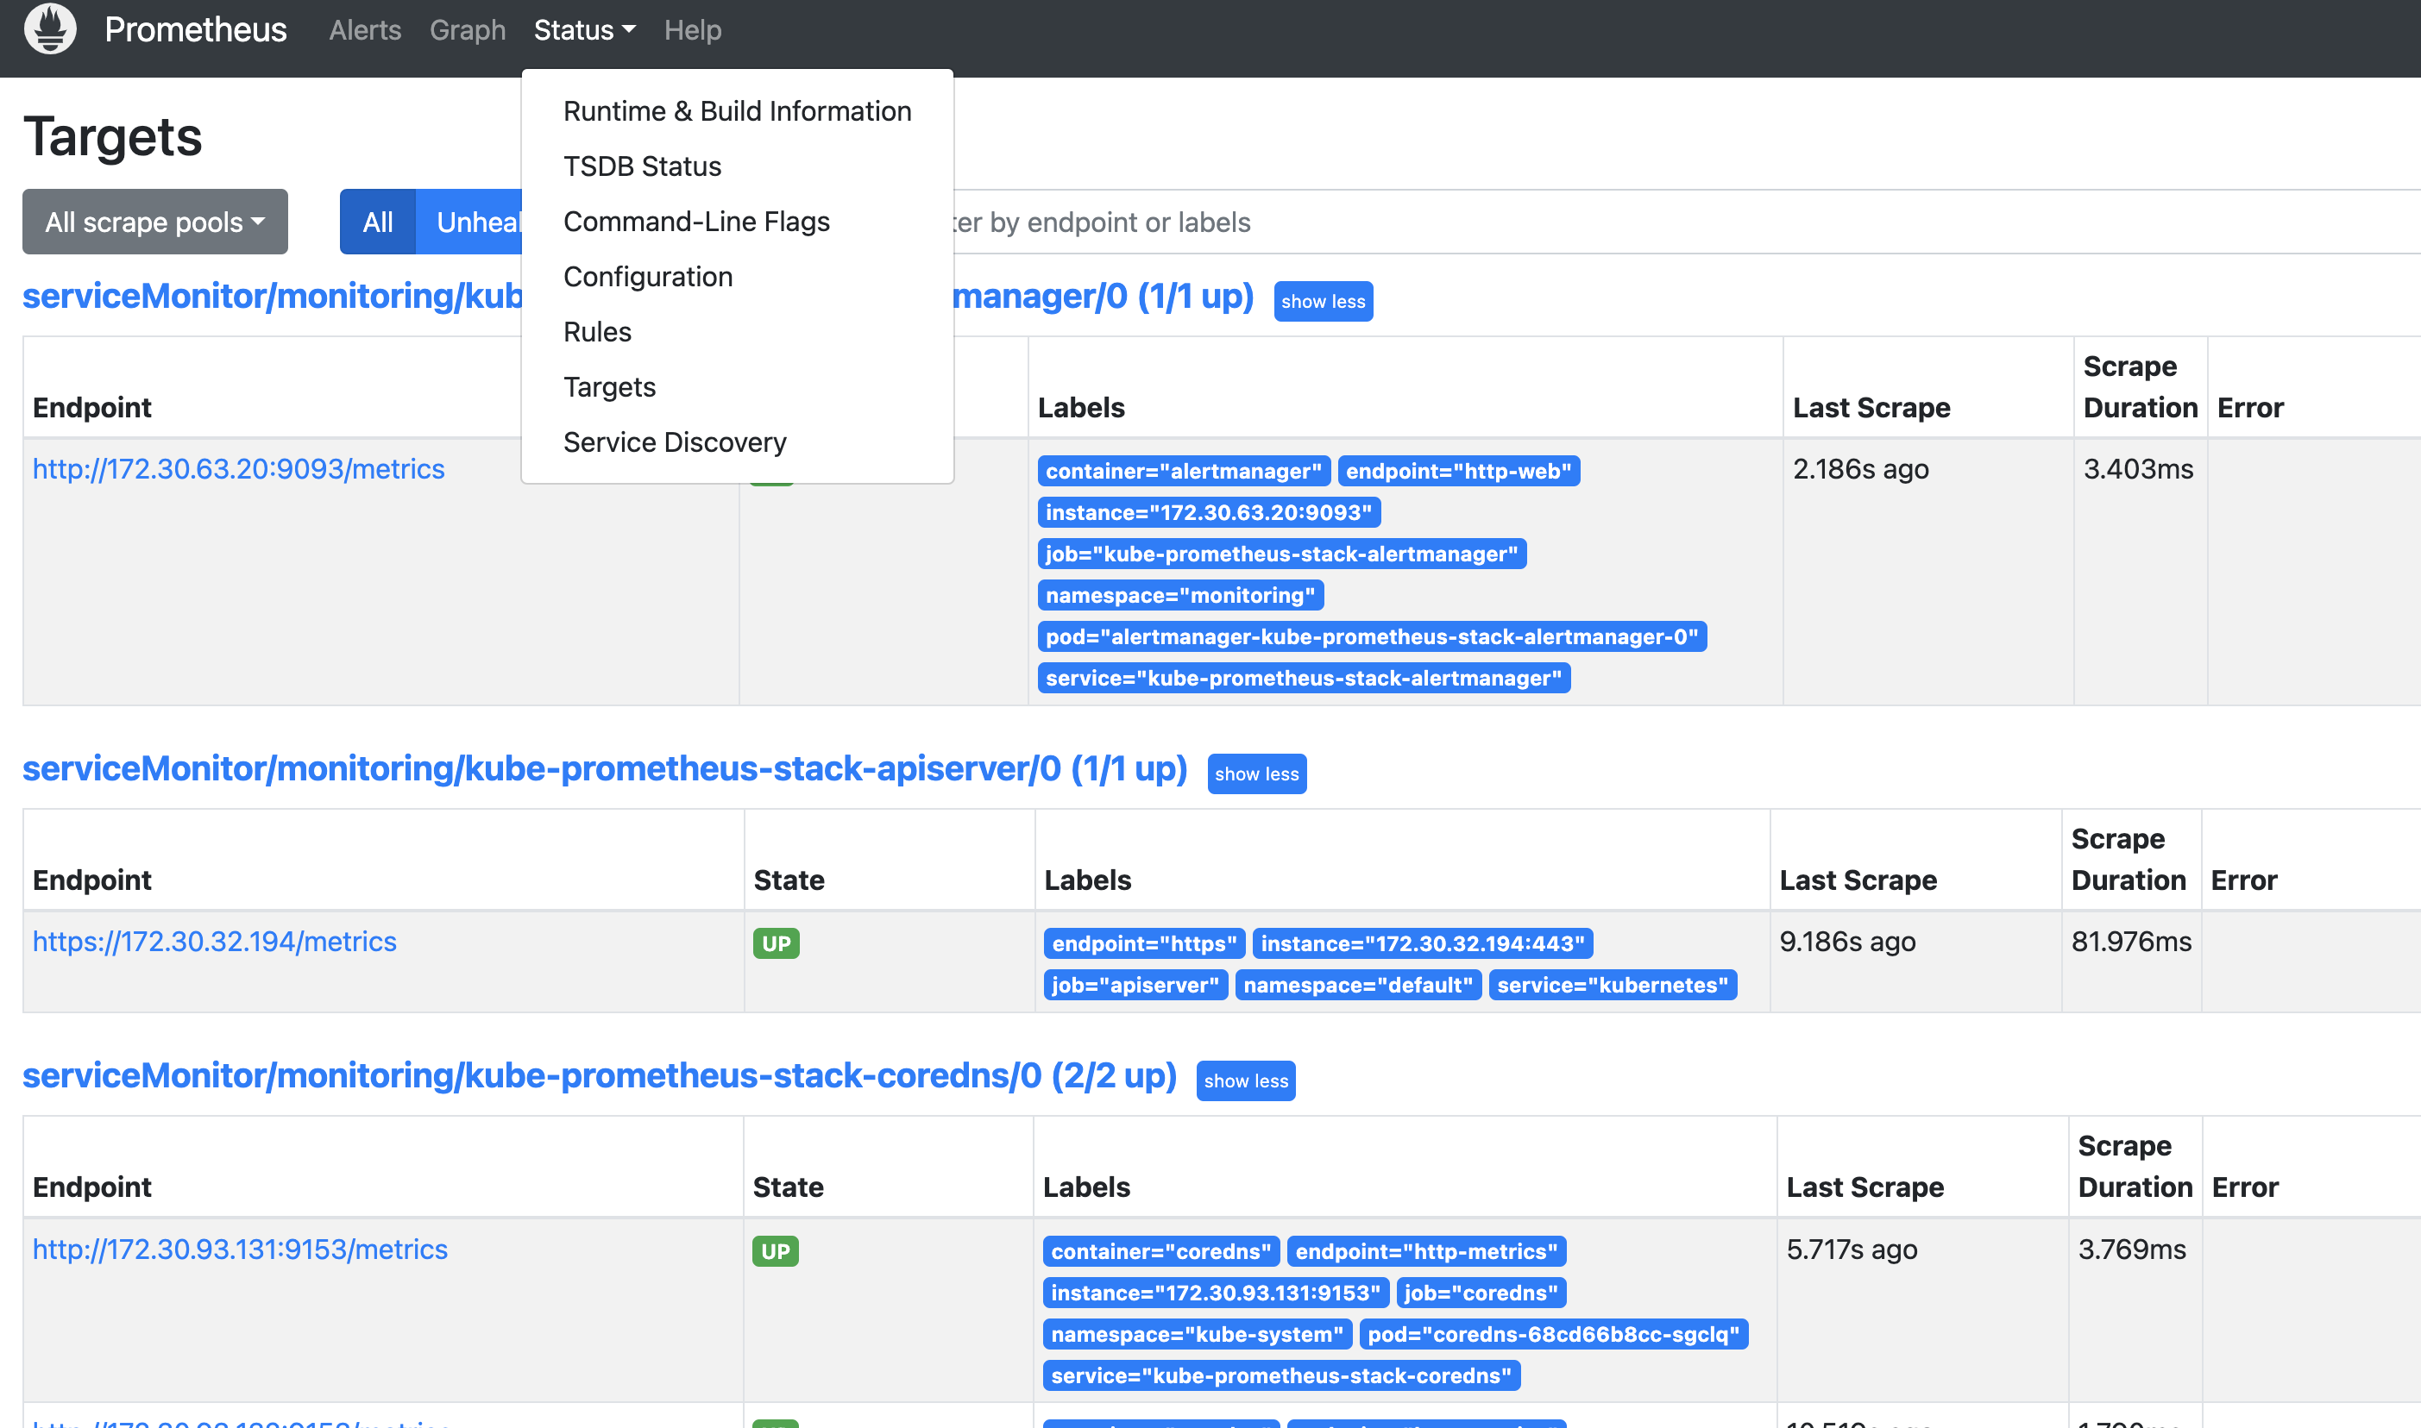Collapse coredns pool via show less
The width and height of the screenshot is (2421, 1428).
coord(1245,1080)
